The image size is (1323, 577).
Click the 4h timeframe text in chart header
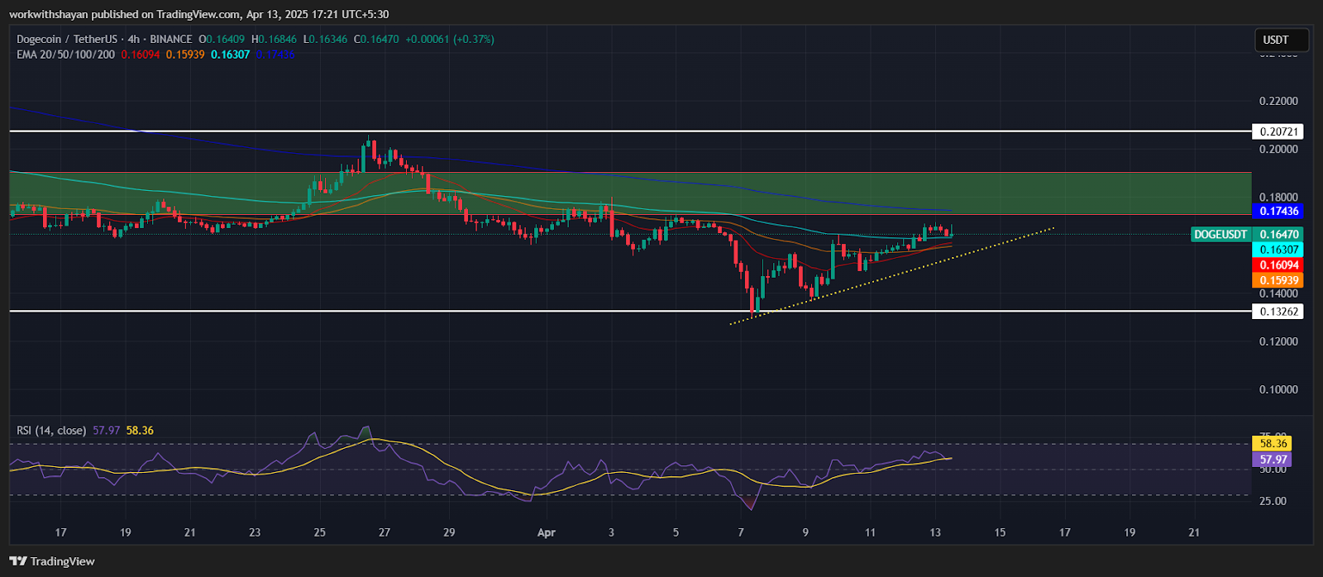133,39
